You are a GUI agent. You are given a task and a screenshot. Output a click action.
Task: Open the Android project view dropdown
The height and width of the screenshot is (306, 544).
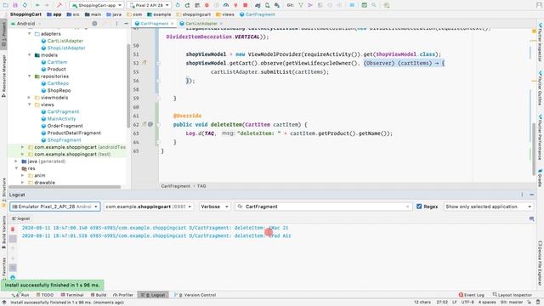pos(25,24)
